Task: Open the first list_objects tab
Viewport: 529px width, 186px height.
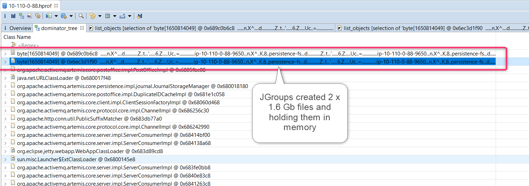Action: pos(211,28)
